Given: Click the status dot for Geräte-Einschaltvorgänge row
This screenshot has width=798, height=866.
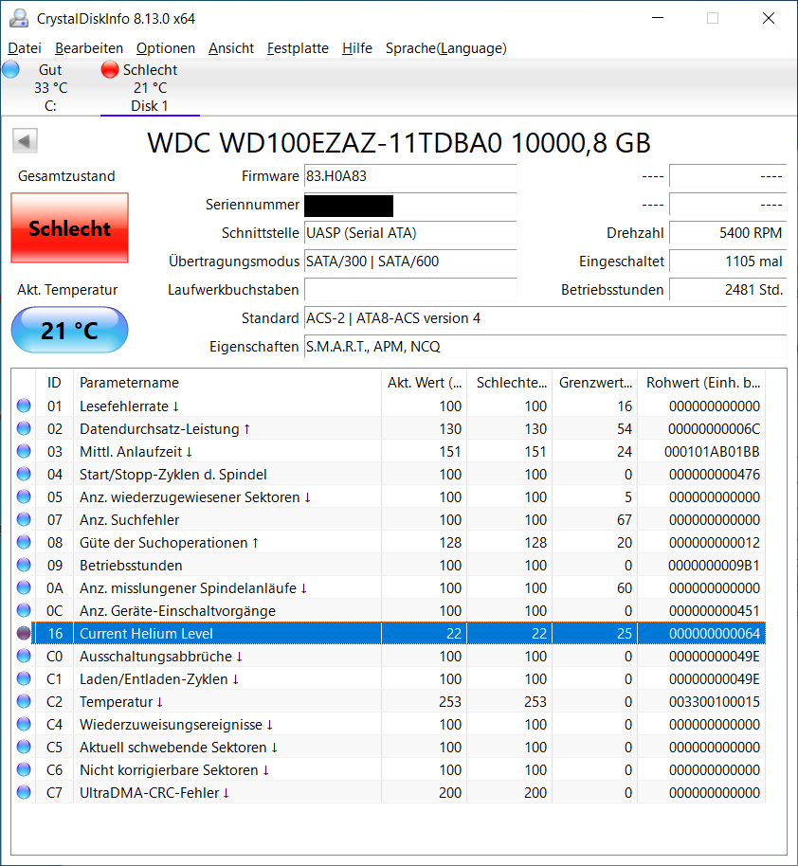Looking at the screenshot, I should (x=24, y=610).
